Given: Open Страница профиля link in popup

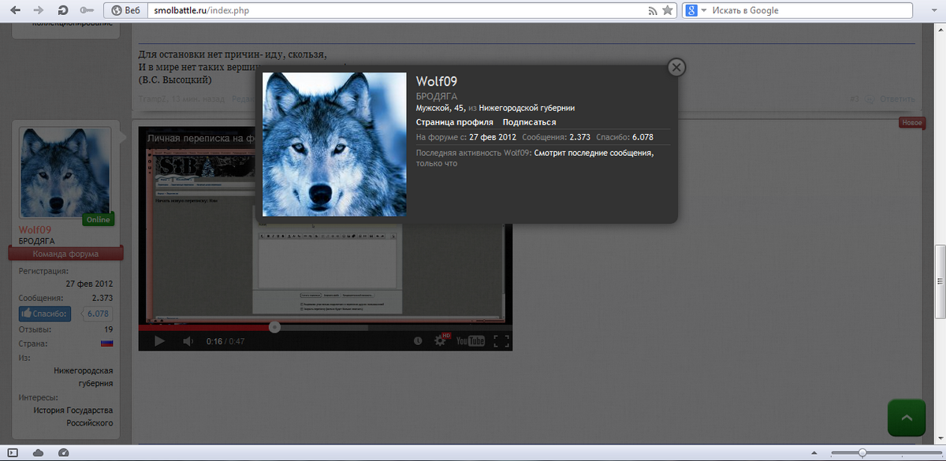Looking at the screenshot, I should (454, 122).
